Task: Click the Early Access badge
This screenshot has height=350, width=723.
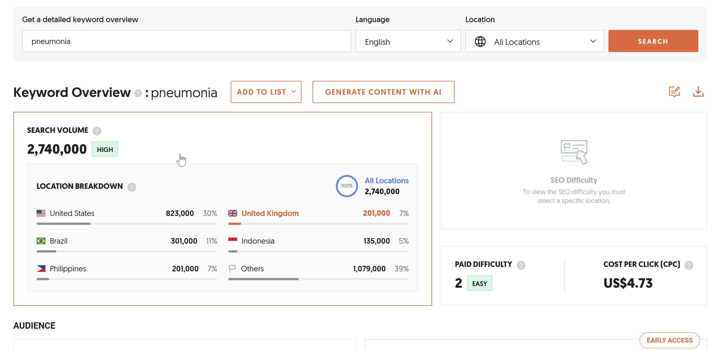Action: 669,340
